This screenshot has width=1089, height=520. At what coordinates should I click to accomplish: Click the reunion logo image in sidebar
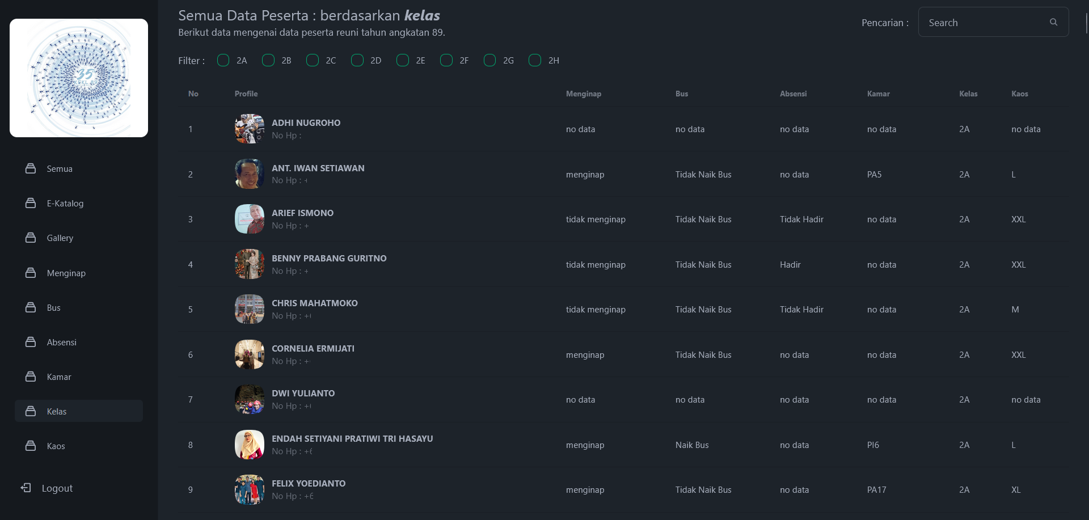(x=79, y=78)
